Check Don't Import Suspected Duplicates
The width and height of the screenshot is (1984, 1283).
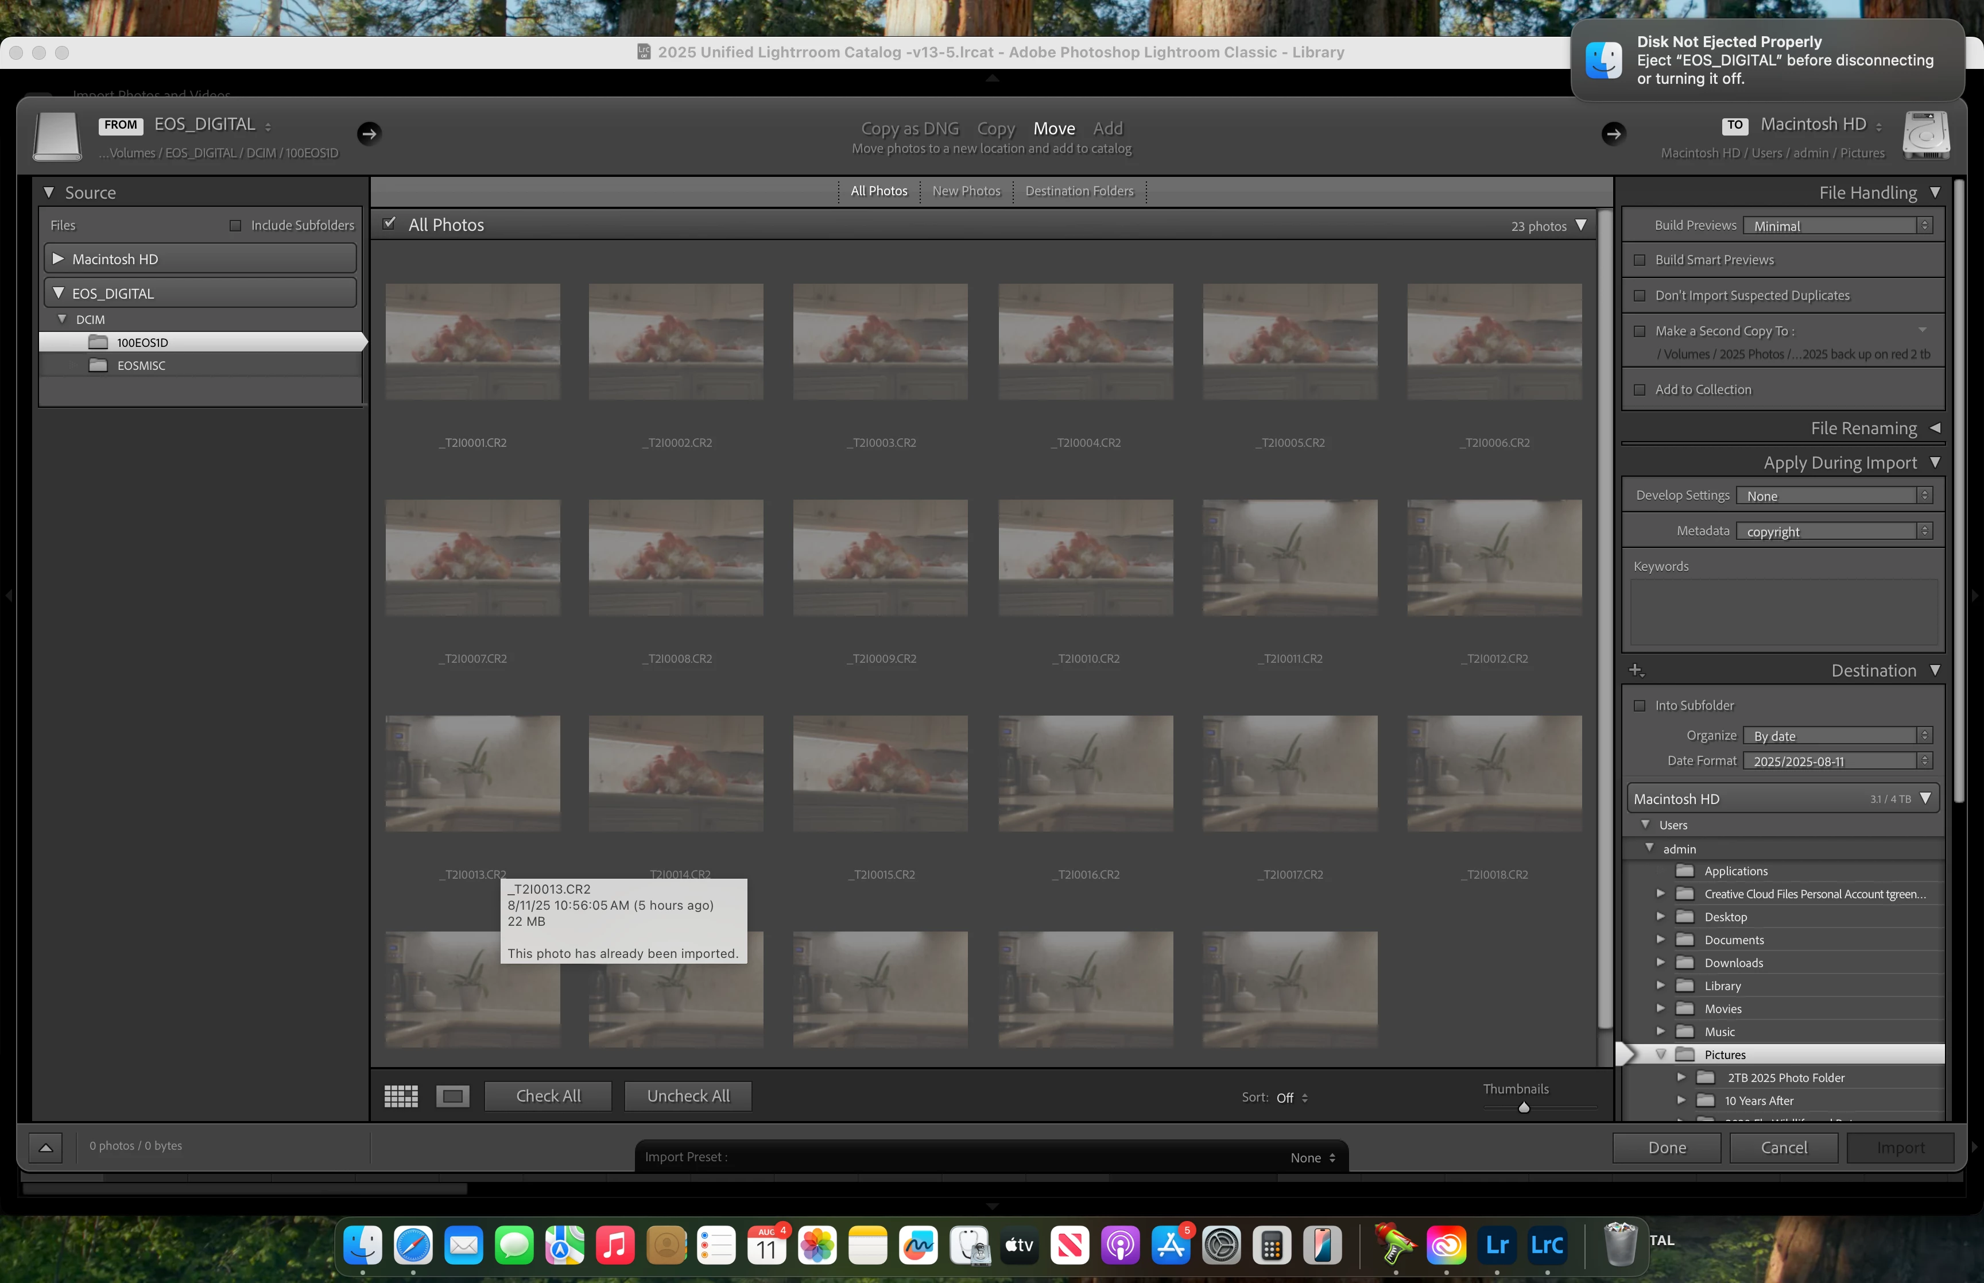coord(1640,296)
